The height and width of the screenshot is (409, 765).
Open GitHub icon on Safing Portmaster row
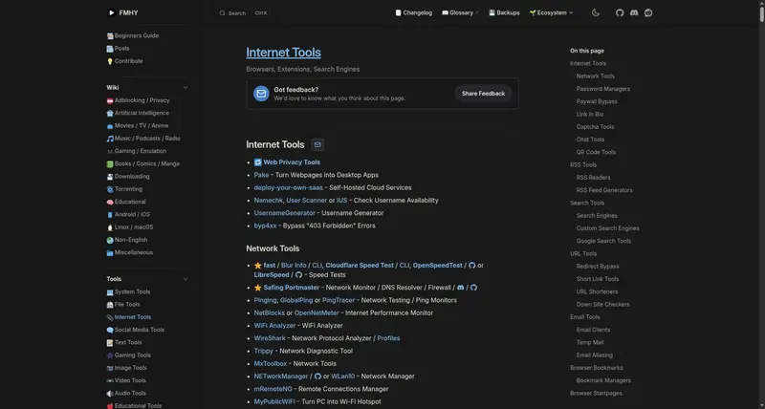coord(473,288)
